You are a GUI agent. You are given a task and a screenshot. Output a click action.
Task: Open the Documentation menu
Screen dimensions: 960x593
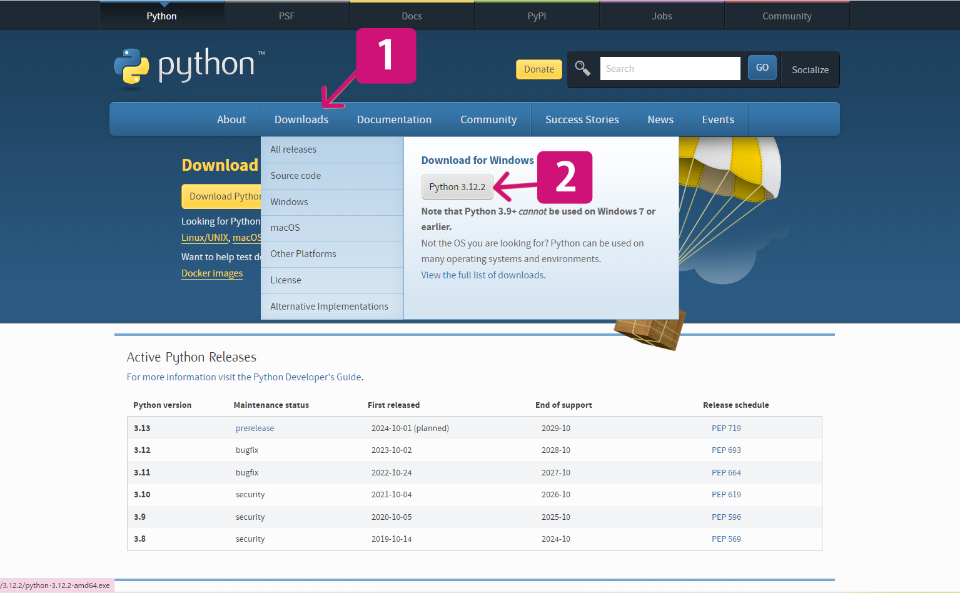[394, 119]
